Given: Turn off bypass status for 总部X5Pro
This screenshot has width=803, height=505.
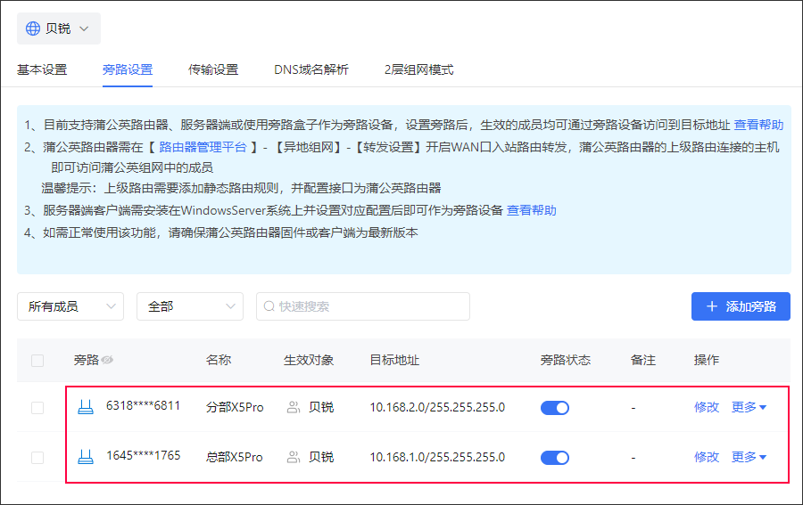Looking at the screenshot, I should pyautogui.click(x=555, y=458).
